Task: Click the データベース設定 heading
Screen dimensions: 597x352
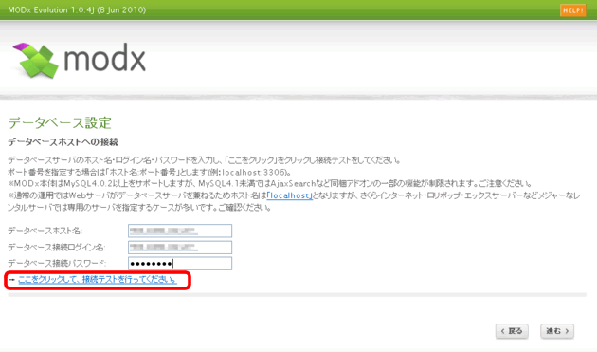Action: tap(60, 122)
